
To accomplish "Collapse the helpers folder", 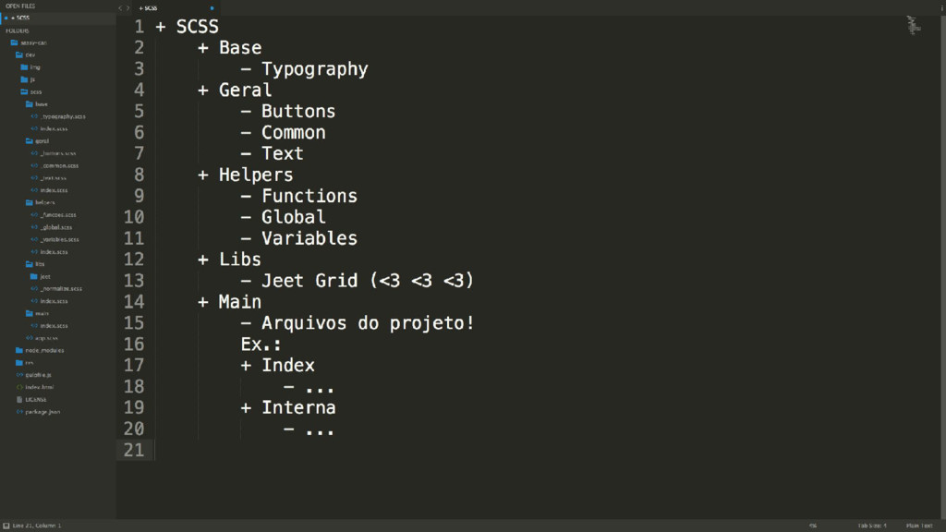I will click(x=40, y=202).
